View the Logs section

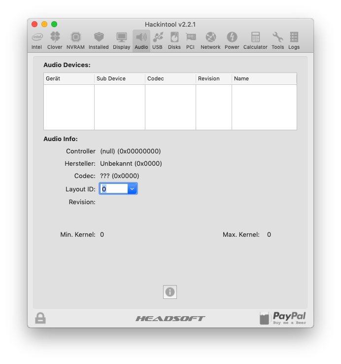(x=294, y=41)
